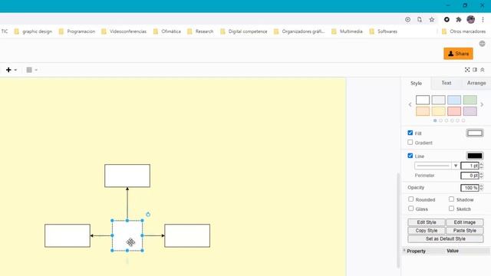The image size is (491, 276).
Task: Click the rotate handle of selected shape
Action: click(x=148, y=215)
